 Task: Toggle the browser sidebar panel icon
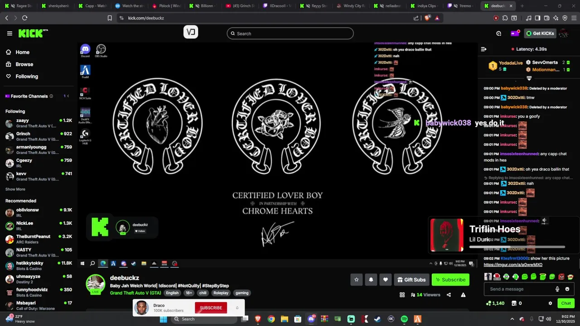tap(537, 18)
